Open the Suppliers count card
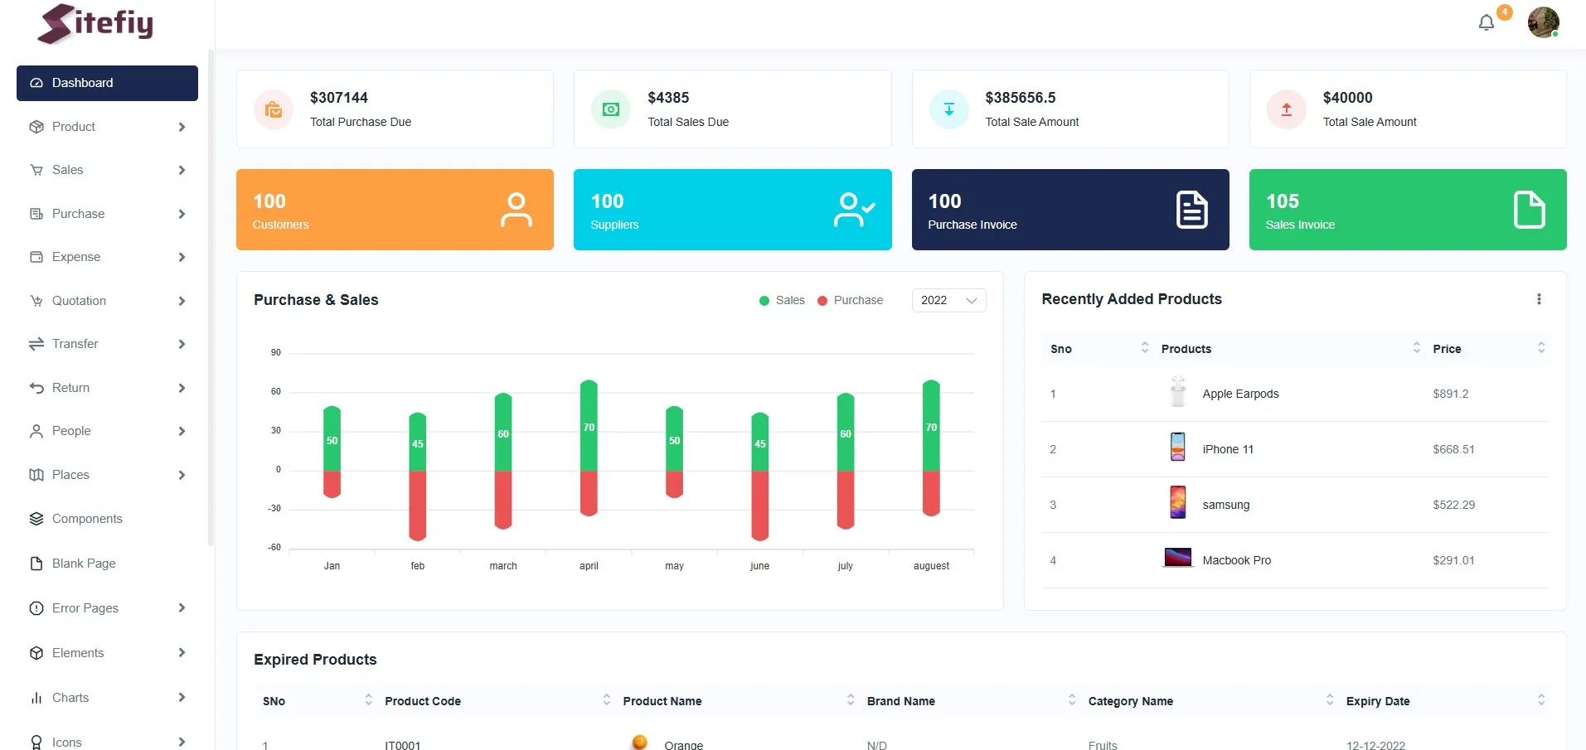The width and height of the screenshot is (1586, 750). (732, 210)
